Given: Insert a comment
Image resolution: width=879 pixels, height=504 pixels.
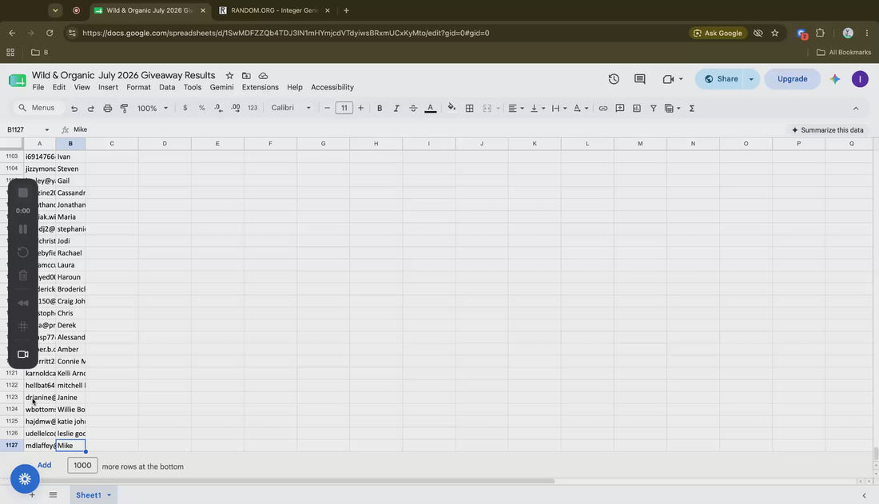Looking at the screenshot, I should (620, 108).
